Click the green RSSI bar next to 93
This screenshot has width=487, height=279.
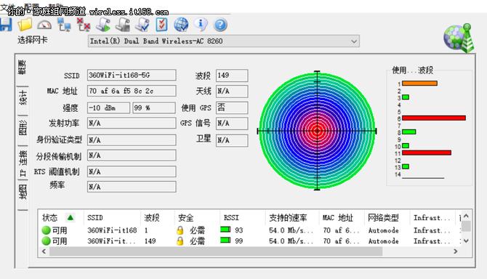[225, 230]
